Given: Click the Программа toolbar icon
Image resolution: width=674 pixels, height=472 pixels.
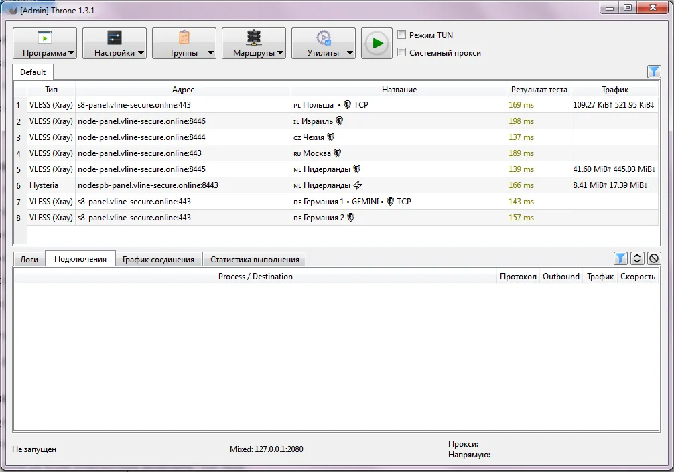Looking at the screenshot, I should point(44,37).
